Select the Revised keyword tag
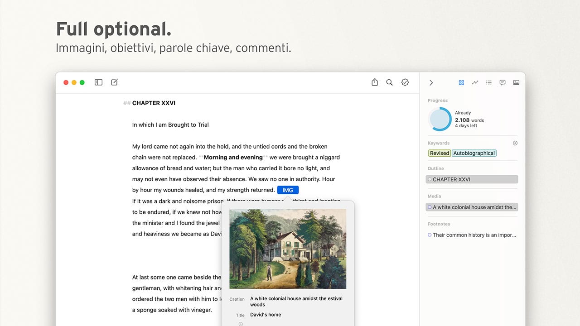The width and height of the screenshot is (580, 326). (440, 153)
